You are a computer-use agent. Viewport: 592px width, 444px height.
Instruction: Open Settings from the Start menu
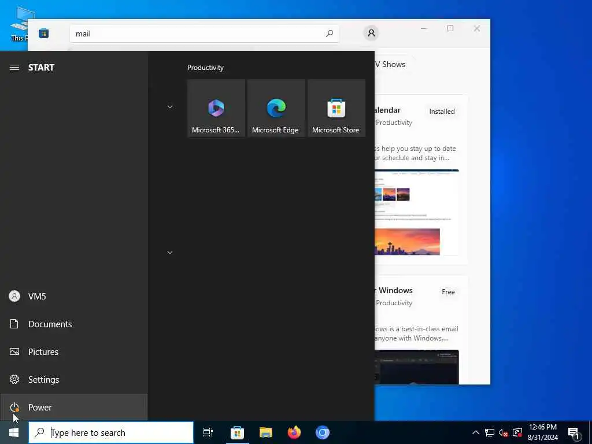tap(73, 379)
